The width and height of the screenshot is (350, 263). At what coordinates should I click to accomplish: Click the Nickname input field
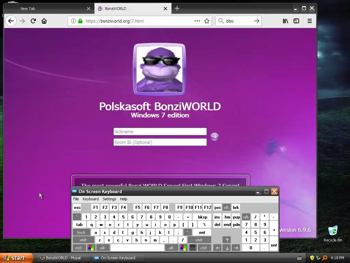pos(160,131)
